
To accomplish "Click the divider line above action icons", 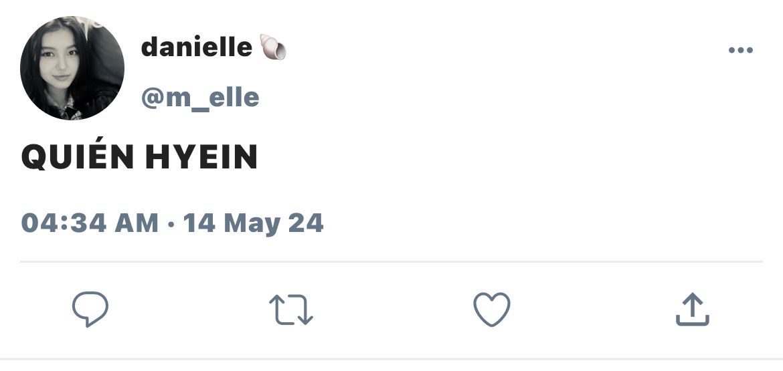I will click(x=391, y=261).
